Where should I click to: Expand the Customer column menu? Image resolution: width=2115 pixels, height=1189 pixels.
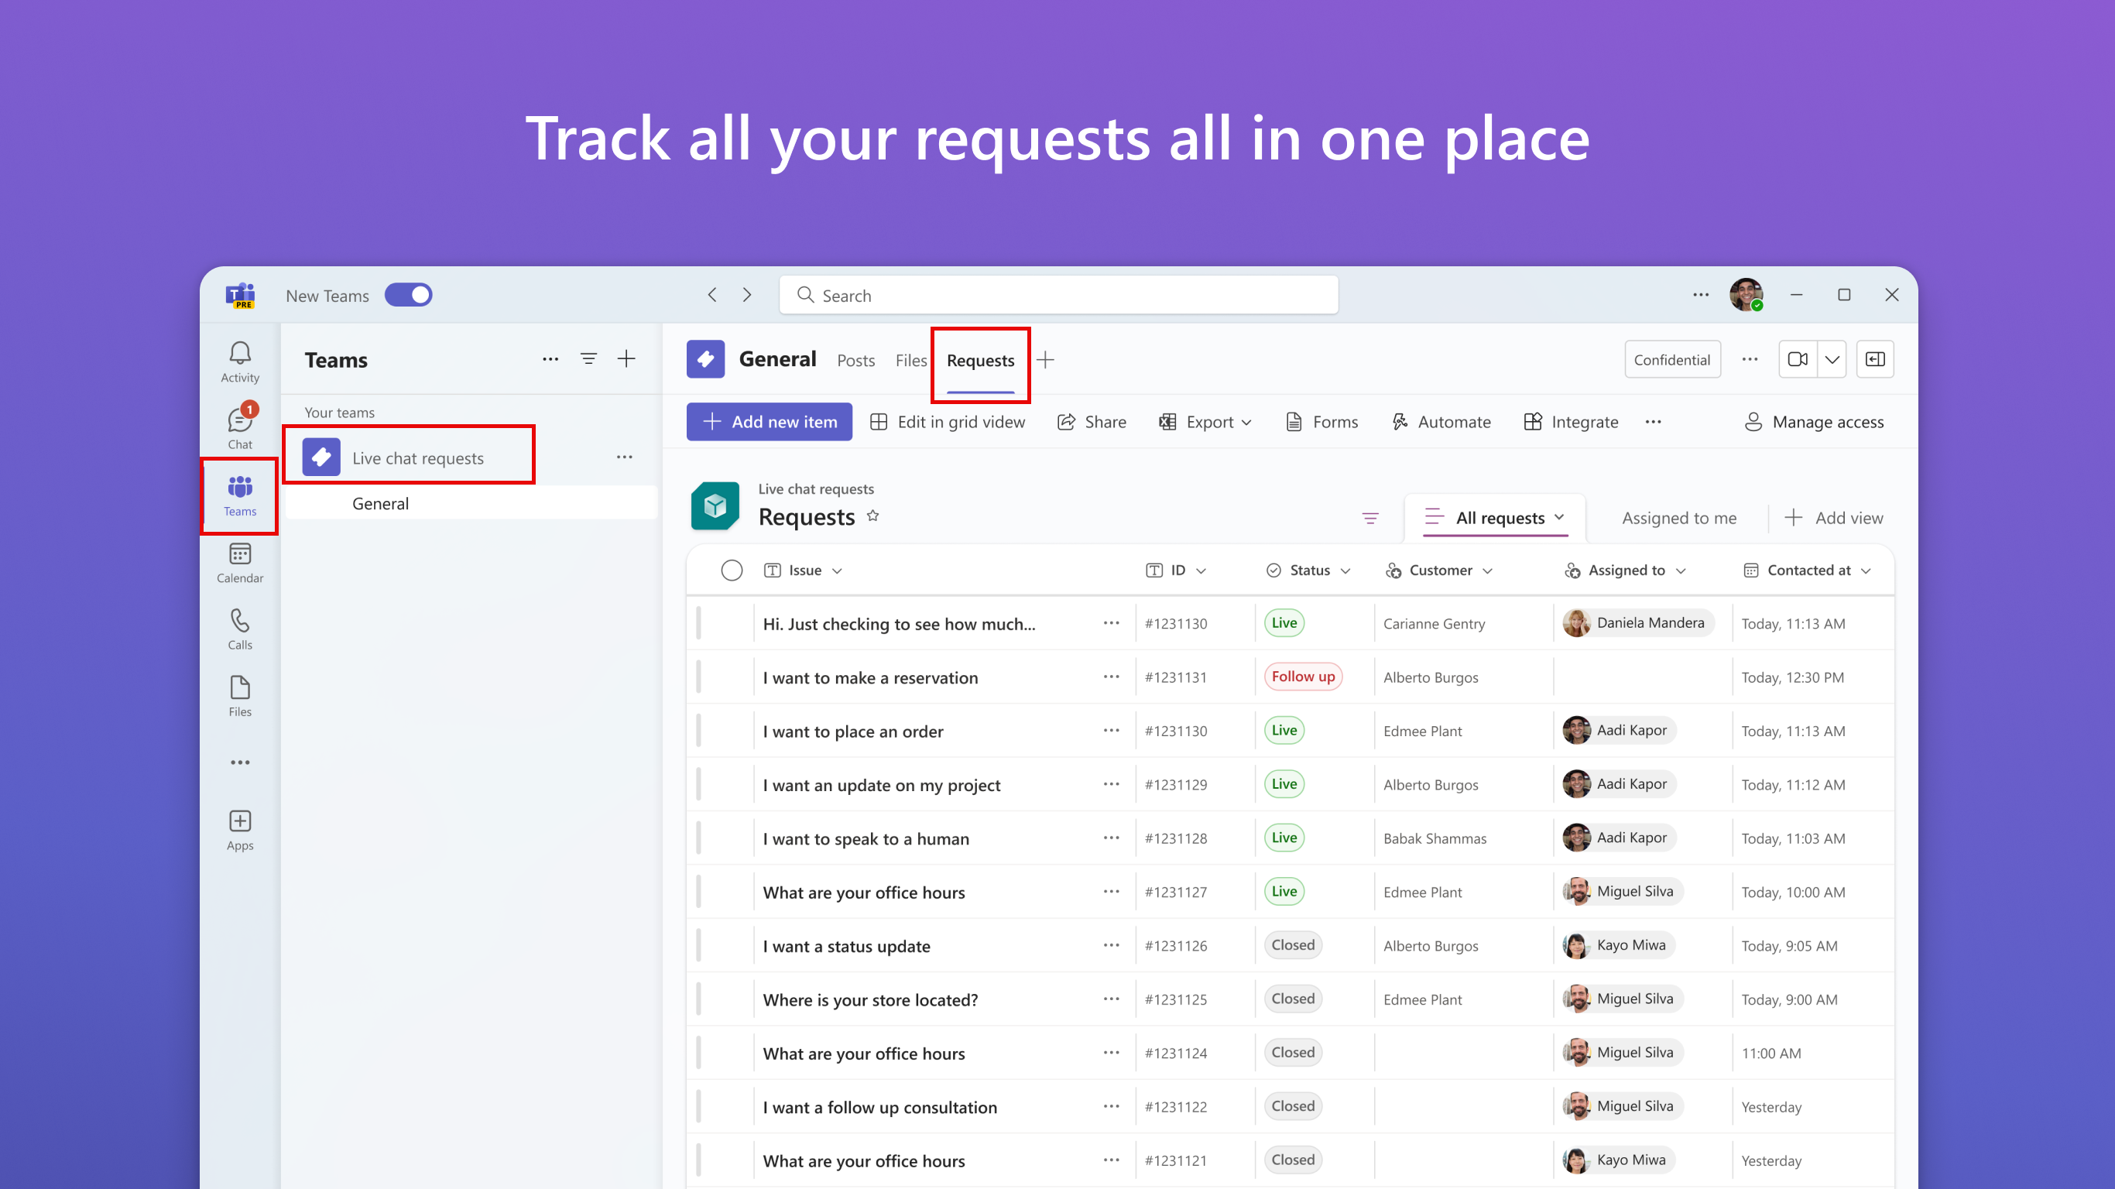pos(1487,571)
